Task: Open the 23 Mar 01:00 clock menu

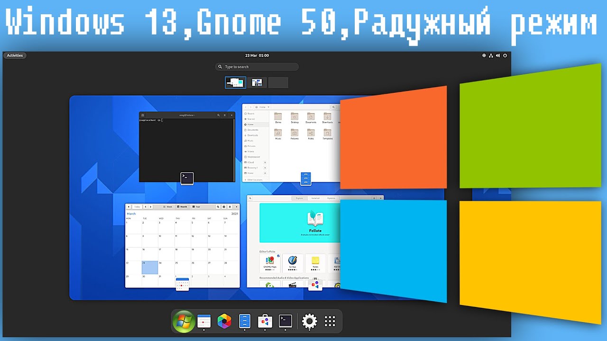Action: [257, 55]
